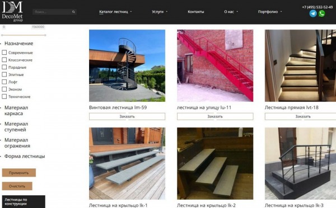The height and width of the screenshot is (208, 336).
Task: Order the Винтовая лестница lm-59 via Заказать
Action: pos(127,116)
